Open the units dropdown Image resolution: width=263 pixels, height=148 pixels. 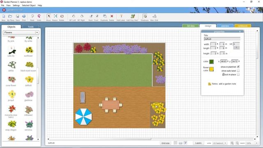click(219, 143)
